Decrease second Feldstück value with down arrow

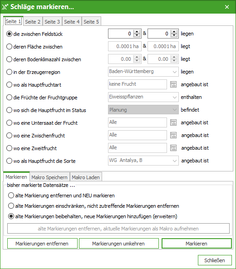click(x=174, y=35)
